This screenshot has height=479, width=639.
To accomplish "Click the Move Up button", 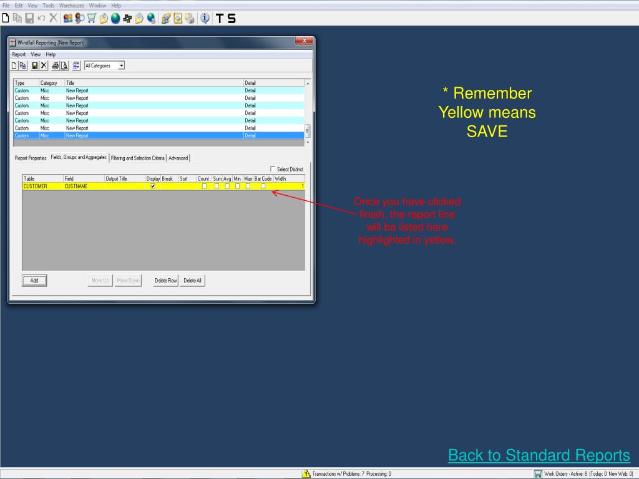I will (x=100, y=280).
